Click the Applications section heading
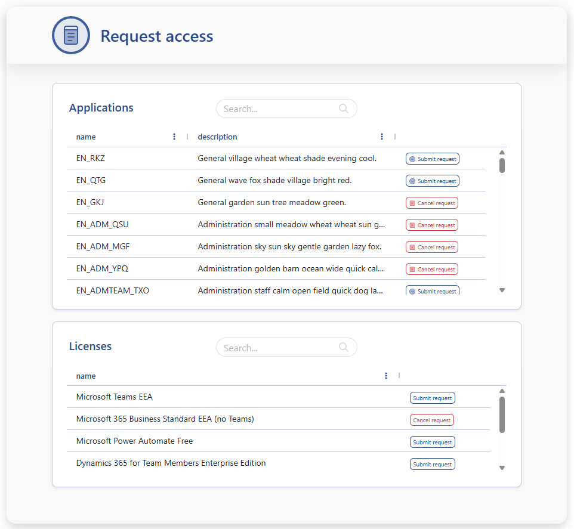 tap(101, 107)
